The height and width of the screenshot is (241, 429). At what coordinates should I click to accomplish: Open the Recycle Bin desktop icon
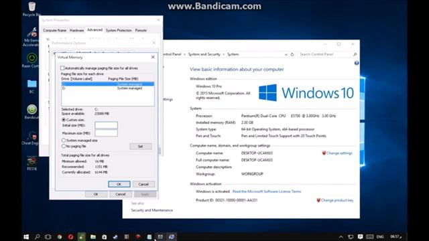(x=32, y=9)
